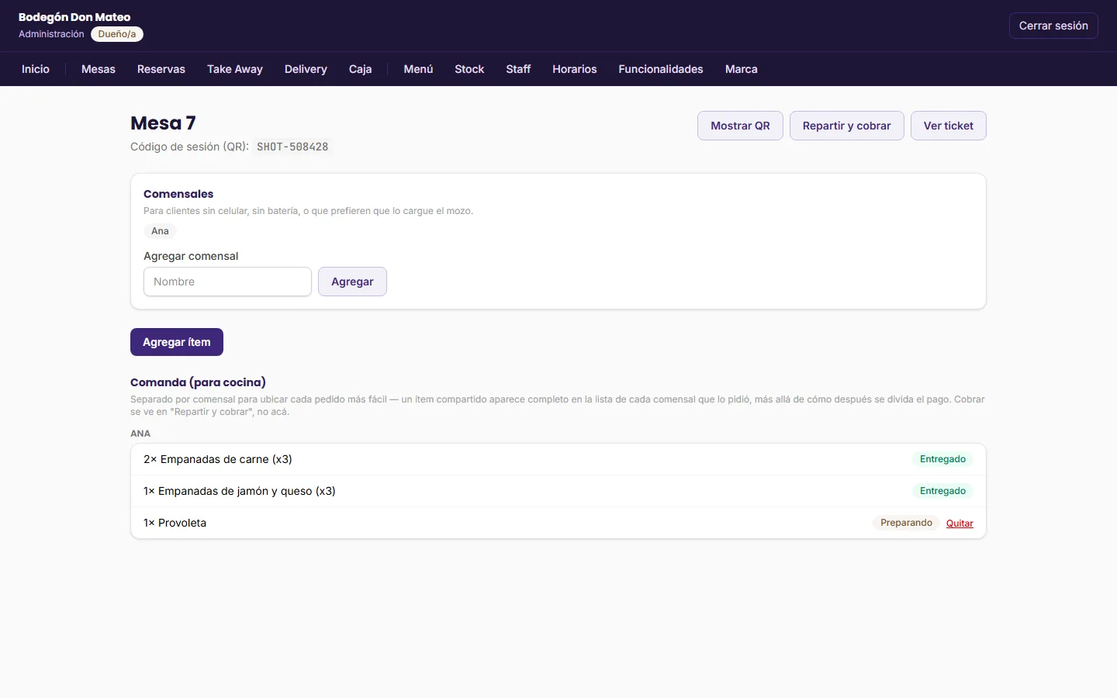Click the Cerrar sesión button
The image size is (1117, 698).
pyautogui.click(x=1053, y=26)
